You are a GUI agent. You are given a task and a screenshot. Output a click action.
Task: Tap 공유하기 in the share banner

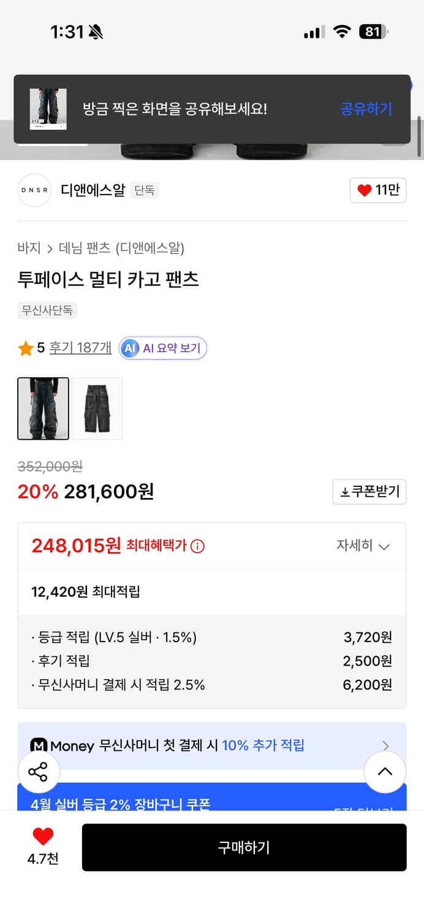click(x=366, y=108)
